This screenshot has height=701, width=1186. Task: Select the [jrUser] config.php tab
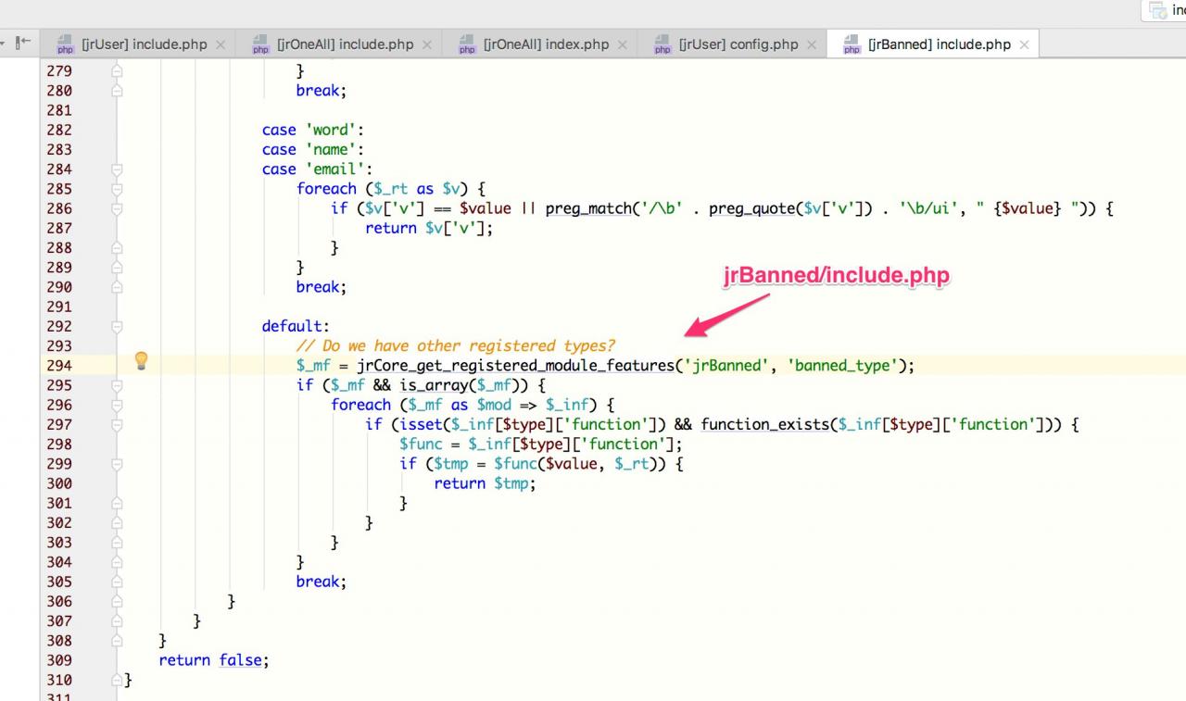738,44
